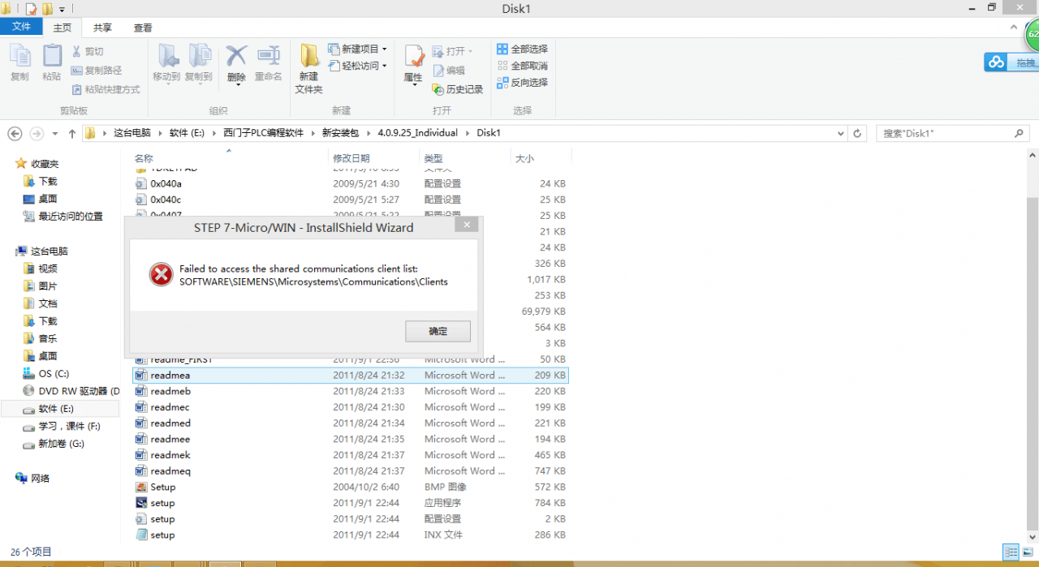Select 网络 (Network) in the navigation pane

40,479
